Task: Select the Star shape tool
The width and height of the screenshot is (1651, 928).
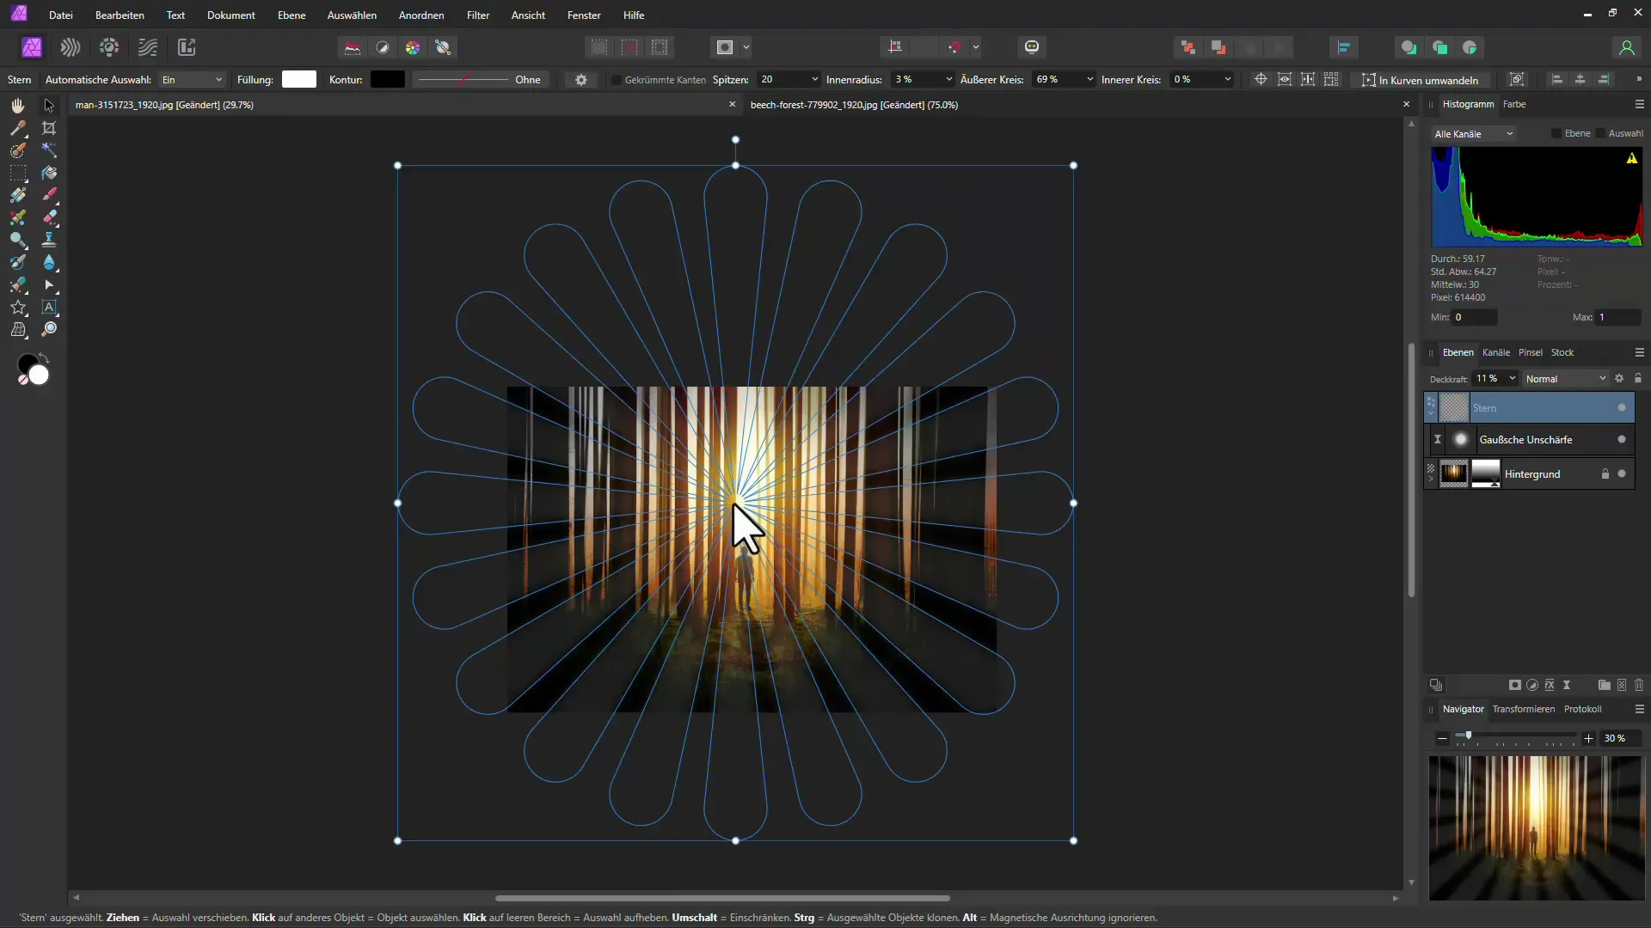Action: tap(17, 308)
